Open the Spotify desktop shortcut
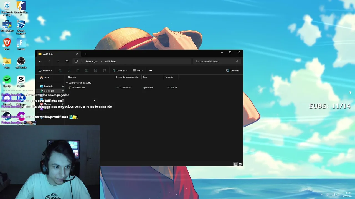 pyautogui.click(x=7, y=82)
